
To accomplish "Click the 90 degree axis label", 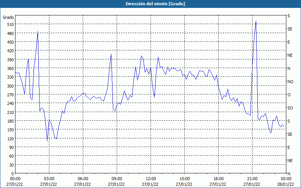I will pyautogui.click(x=11, y=147).
